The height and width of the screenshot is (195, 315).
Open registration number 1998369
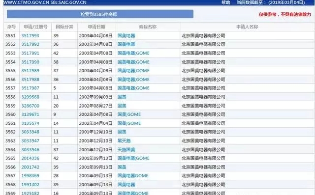click(x=31, y=175)
